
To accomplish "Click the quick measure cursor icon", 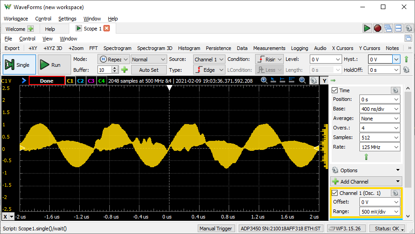I will point(273,80).
